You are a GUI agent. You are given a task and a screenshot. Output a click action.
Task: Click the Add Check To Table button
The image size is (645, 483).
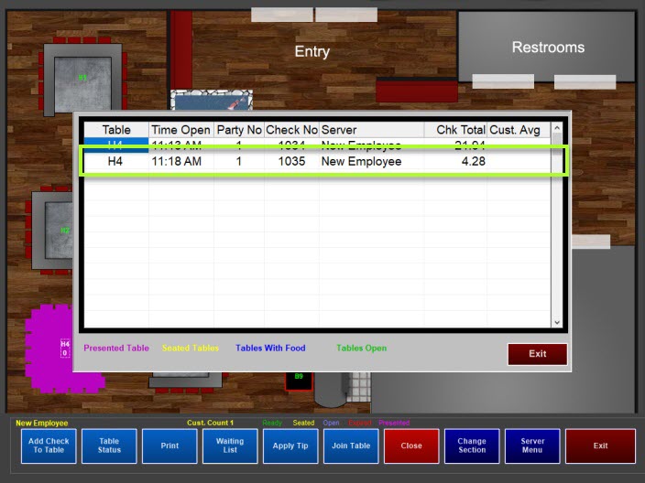pos(48,445)
